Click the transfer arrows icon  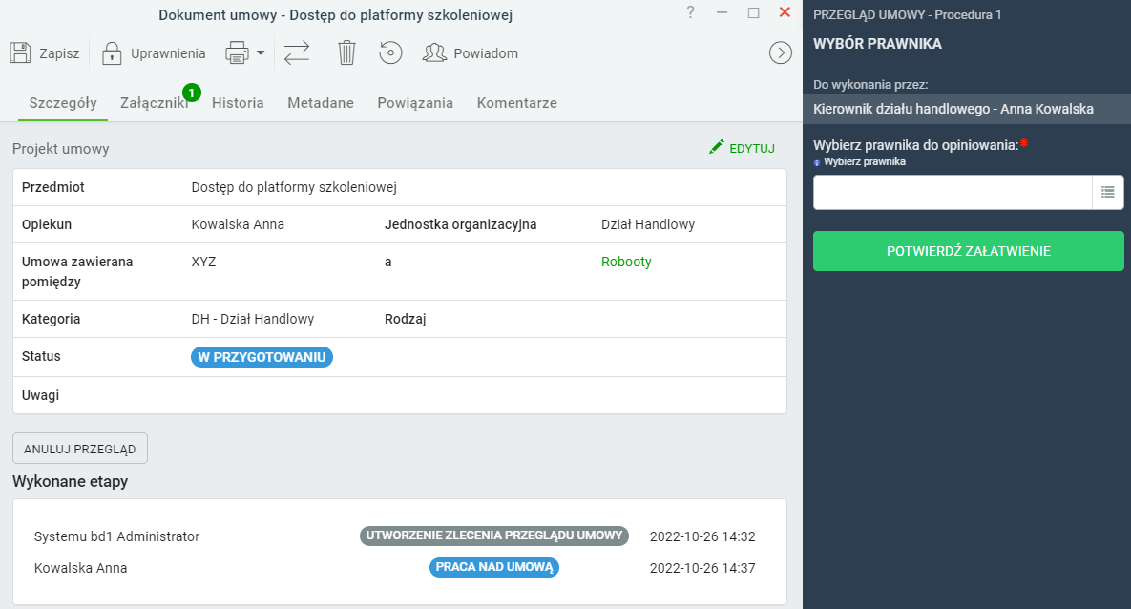[x=297, y=52]
